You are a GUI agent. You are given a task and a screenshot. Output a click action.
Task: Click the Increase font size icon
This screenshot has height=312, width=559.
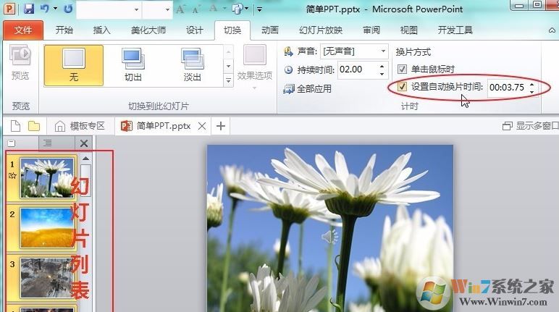tap(181, 9)
